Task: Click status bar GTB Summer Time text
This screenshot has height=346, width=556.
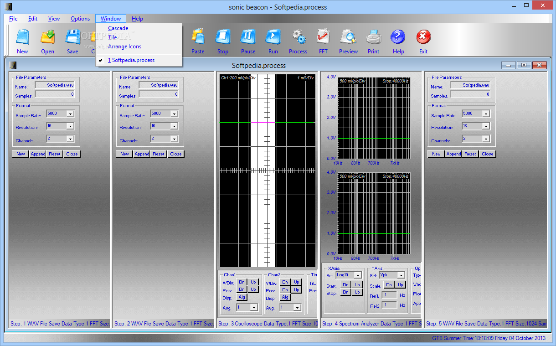Action: click(x=489, y=338)
